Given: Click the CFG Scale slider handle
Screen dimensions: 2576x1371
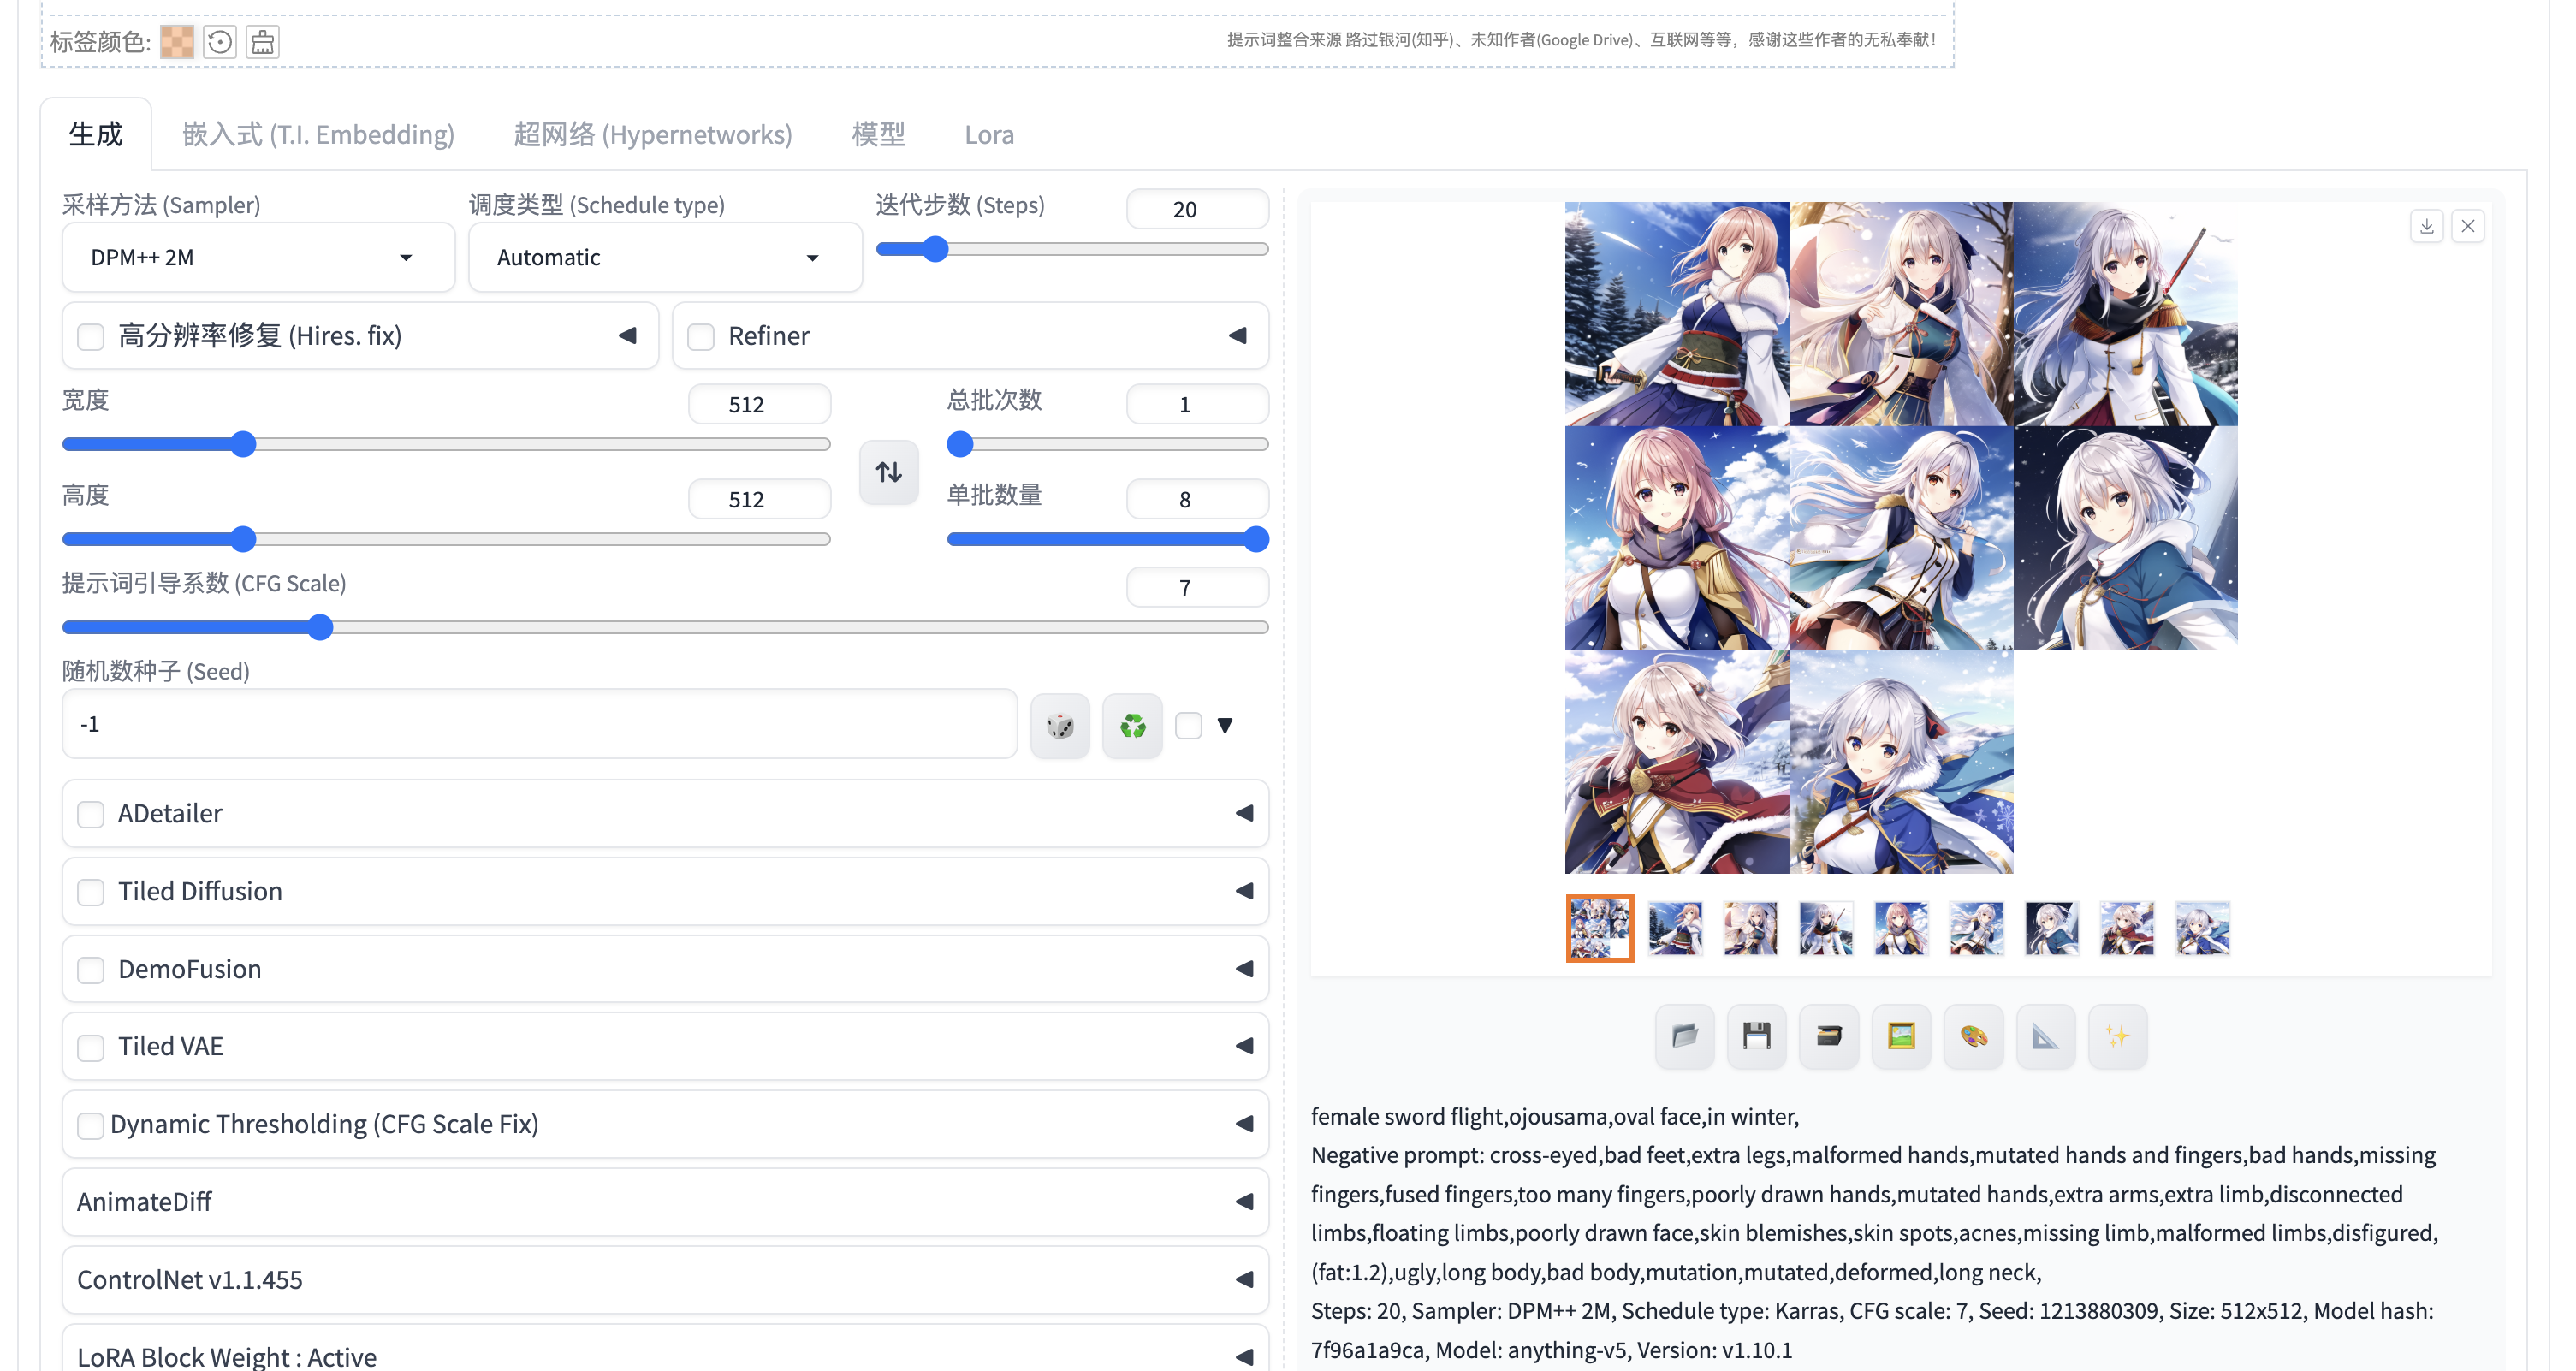Looking at the screenshot, I should click(320, 627).
